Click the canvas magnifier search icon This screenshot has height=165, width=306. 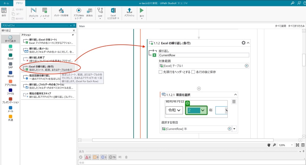coord(274,145)
